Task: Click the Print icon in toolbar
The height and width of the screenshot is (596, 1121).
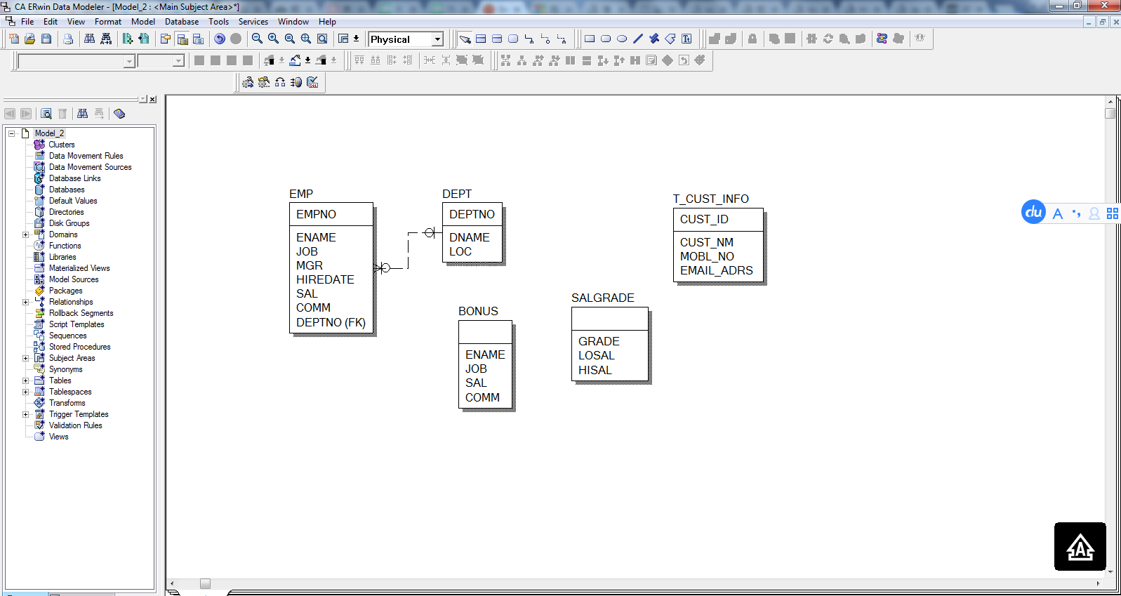Action: 68,39
